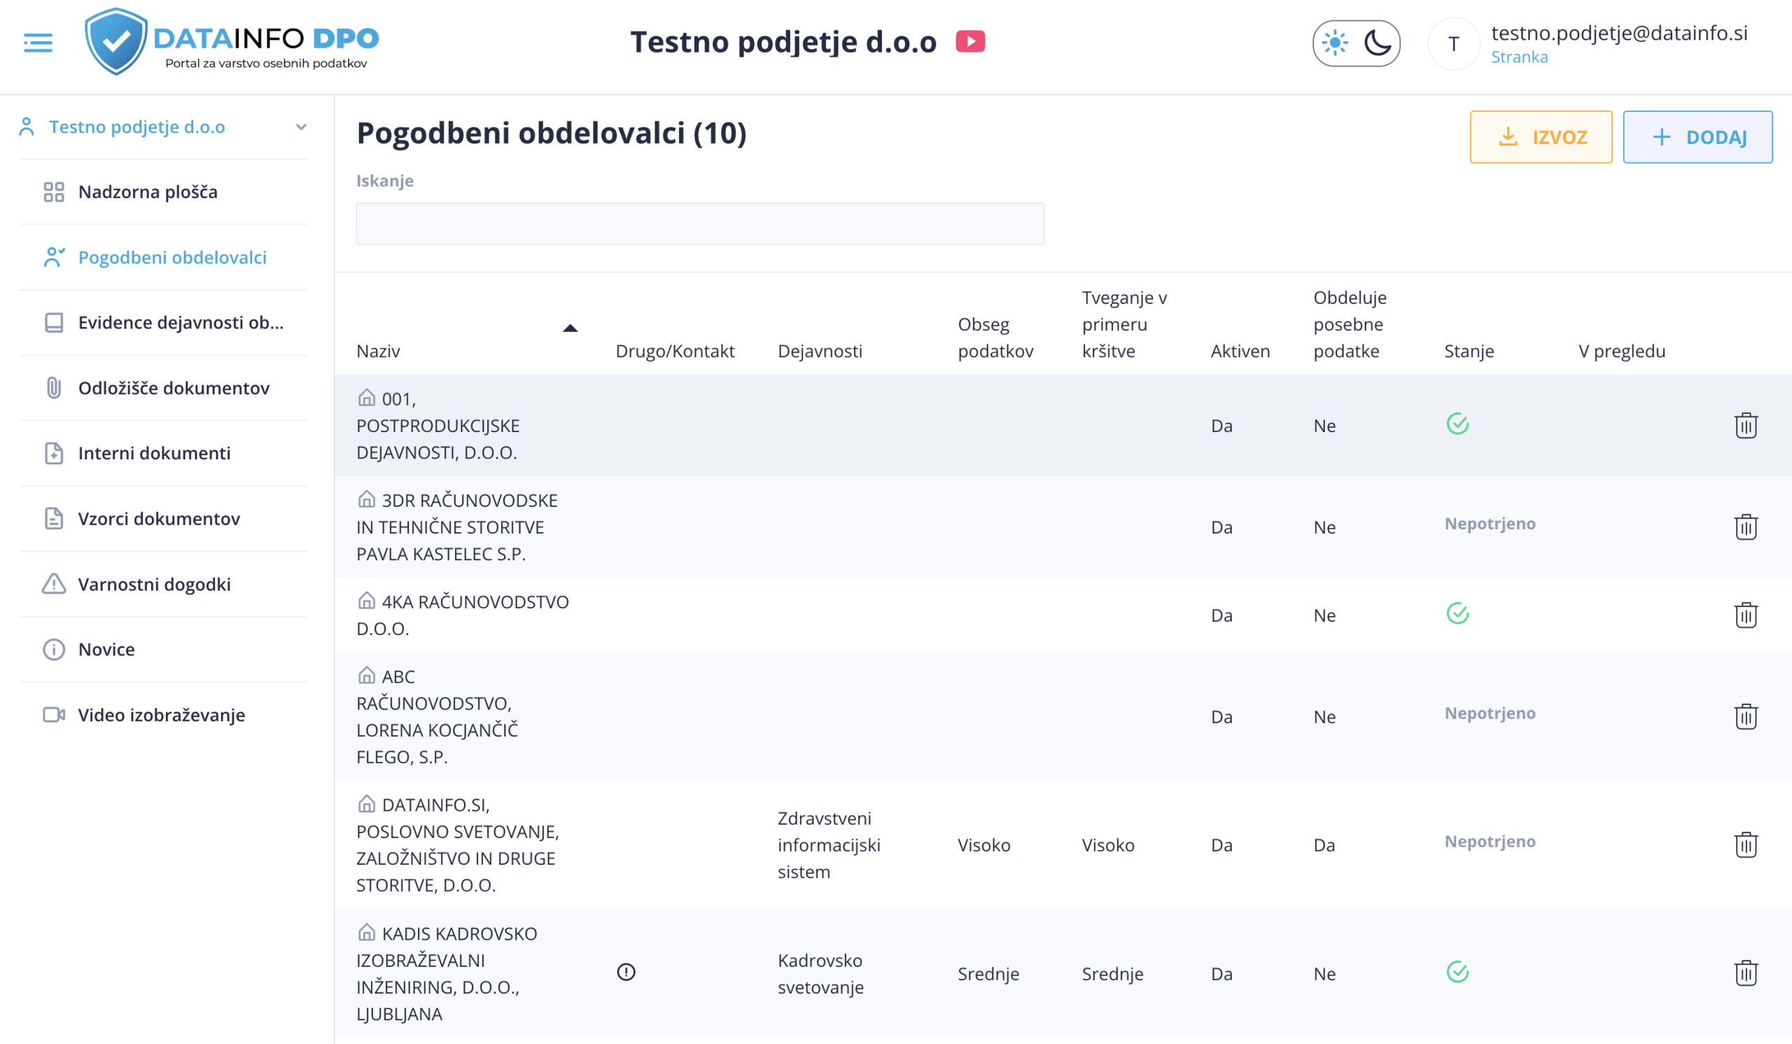Sort by Tveganje v primeru kršitve header

tap(1124, 324)
